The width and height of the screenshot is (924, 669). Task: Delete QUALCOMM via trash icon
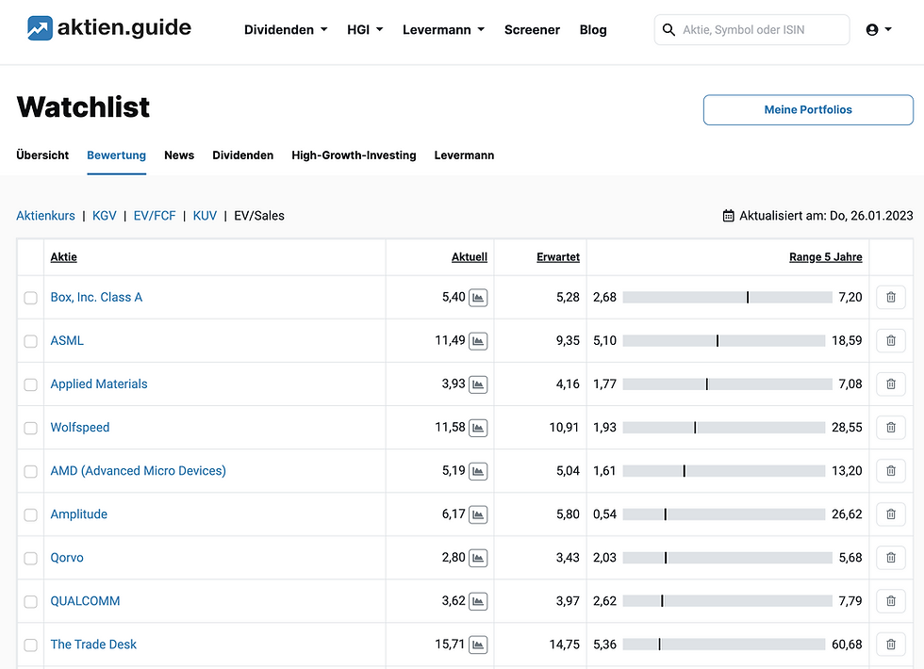(891, 601)
